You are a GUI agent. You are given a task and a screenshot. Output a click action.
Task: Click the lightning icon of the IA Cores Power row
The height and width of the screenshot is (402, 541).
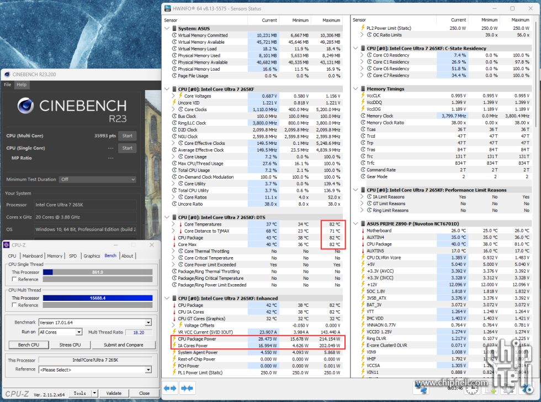(174, 345)
